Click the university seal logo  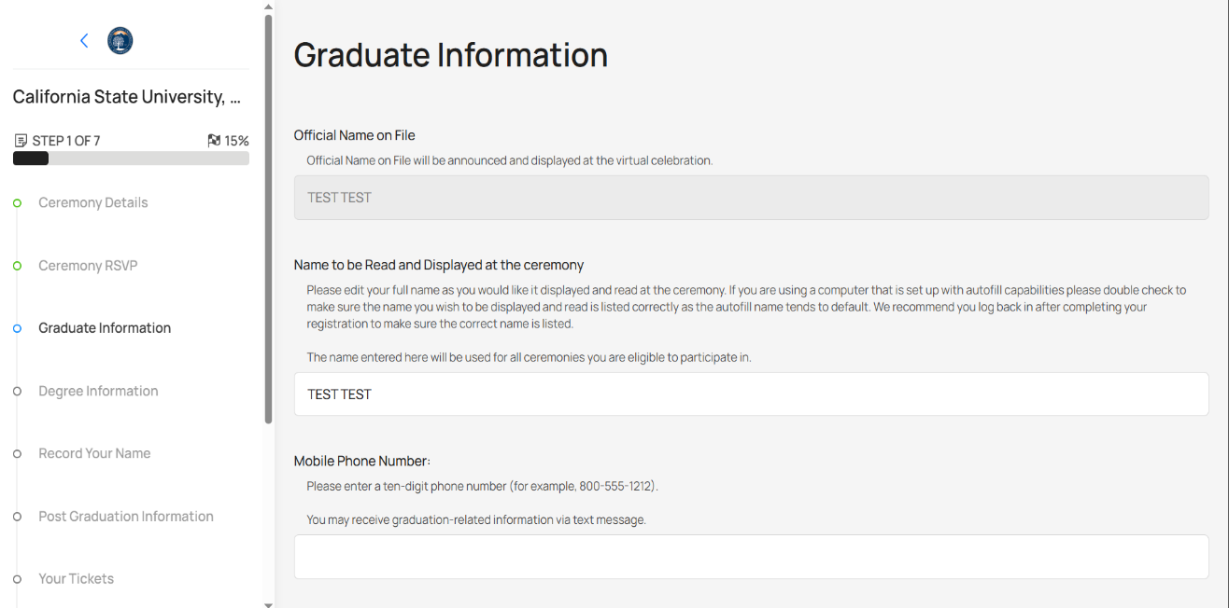pos(120,40)
